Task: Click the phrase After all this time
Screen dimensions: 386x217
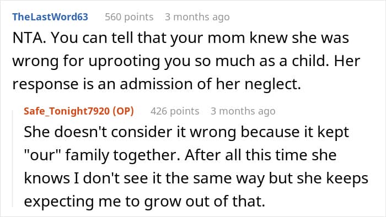Action: tap(246, 155)
